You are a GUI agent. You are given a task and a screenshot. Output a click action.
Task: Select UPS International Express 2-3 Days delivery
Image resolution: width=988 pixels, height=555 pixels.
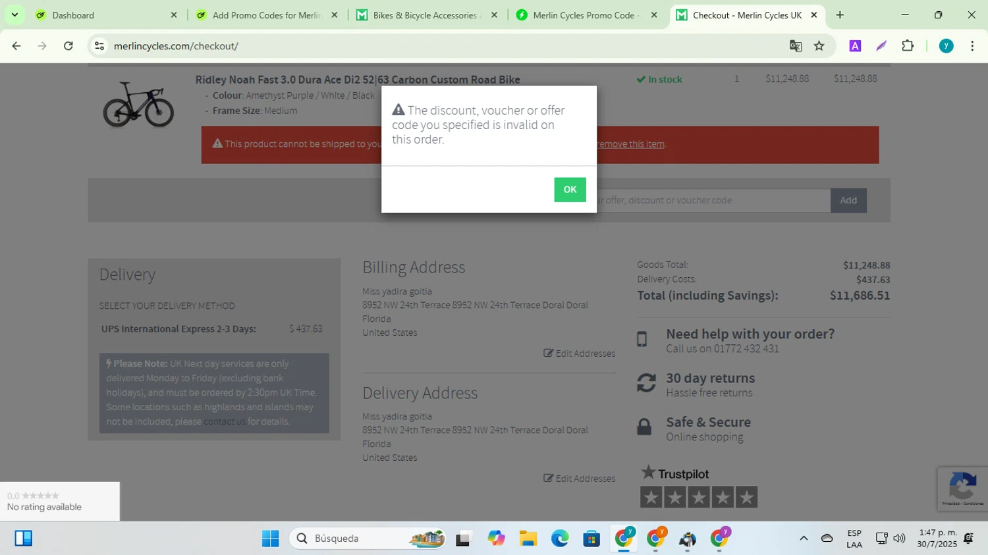tap(211, 329)
